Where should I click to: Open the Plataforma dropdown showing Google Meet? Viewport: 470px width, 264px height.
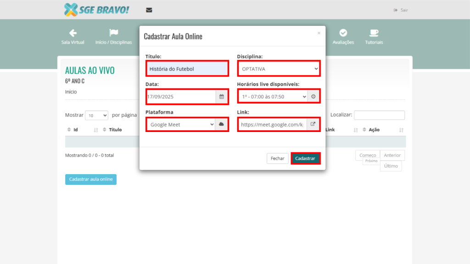point(181,124)
